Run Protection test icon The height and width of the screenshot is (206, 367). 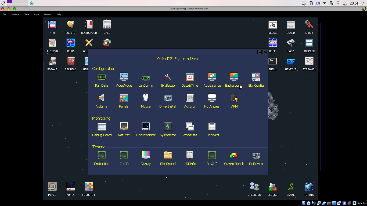click(102, 155)
